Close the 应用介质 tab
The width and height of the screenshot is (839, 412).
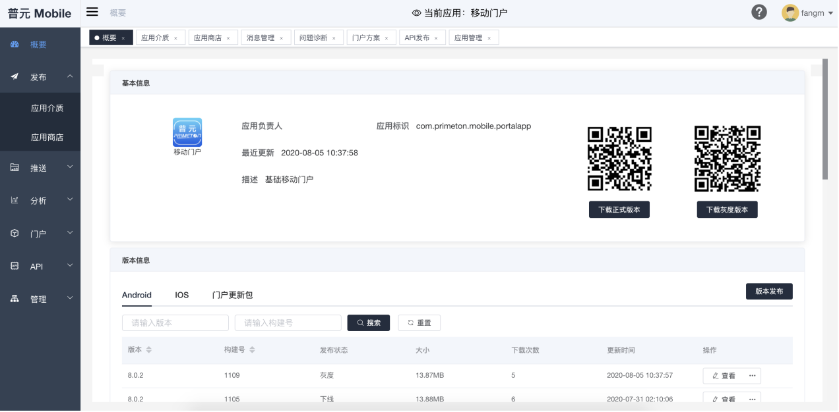pyautogui.click(x=176, y=38)
